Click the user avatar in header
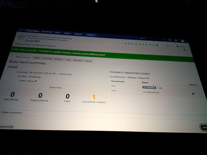Image resolution: width=207 pixels, height=155 pixels. pyautogui.click(x=183, y=41)
